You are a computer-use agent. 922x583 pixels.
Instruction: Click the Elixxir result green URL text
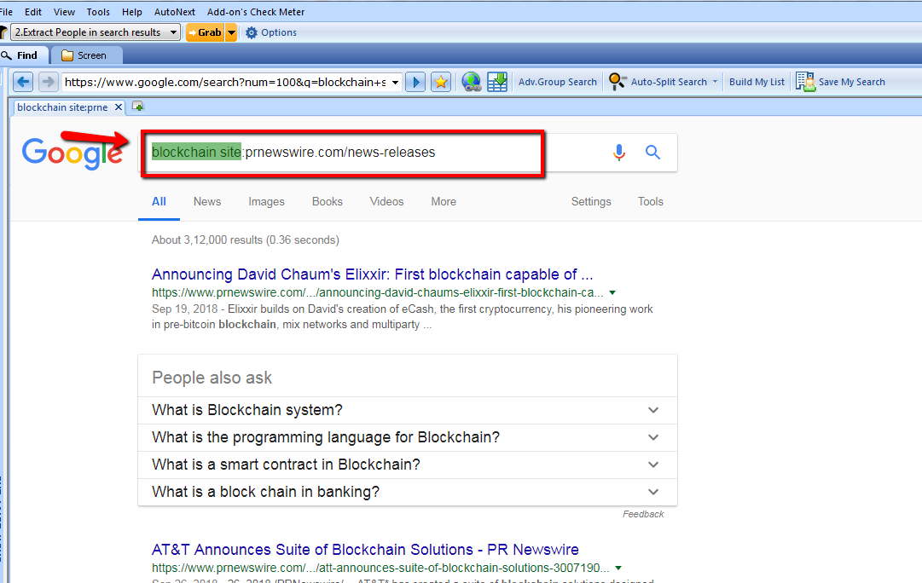pos(378,292)
